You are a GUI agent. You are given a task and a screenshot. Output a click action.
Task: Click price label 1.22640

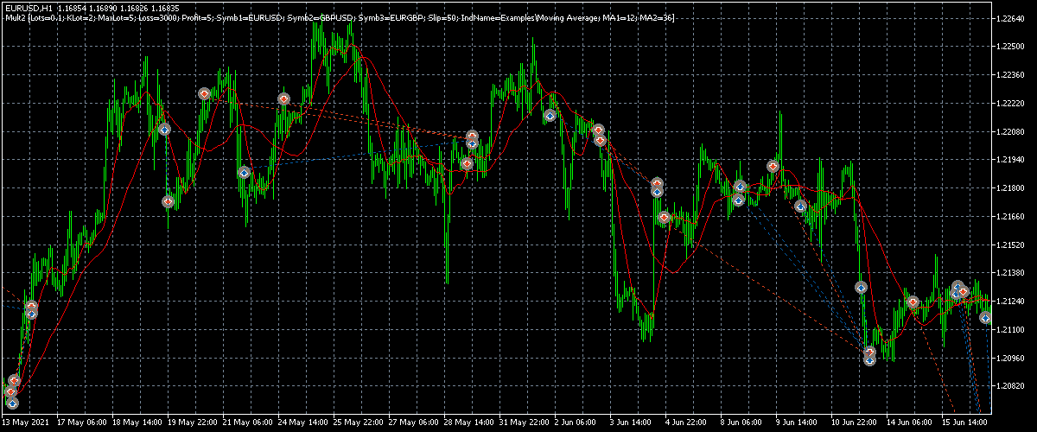pyautogui.click(x=1010, y=19)
